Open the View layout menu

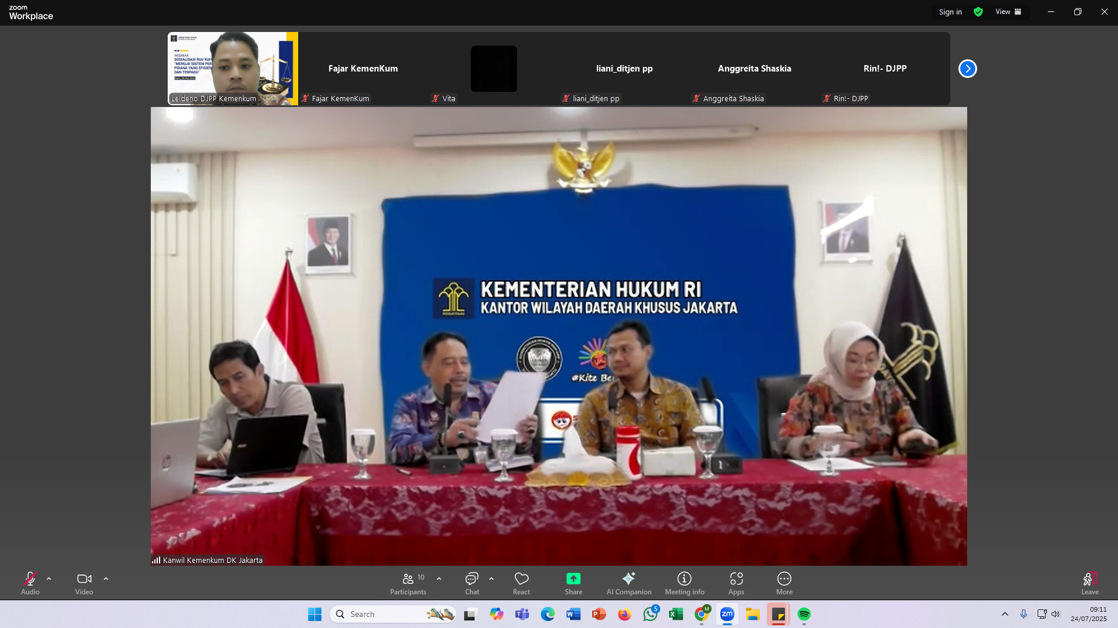point(1009,12)
